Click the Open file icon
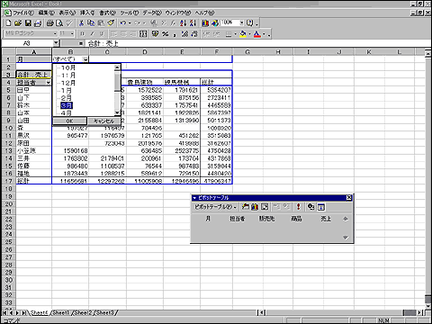Screen dimensions: 432x324 [x=18, y=23]
